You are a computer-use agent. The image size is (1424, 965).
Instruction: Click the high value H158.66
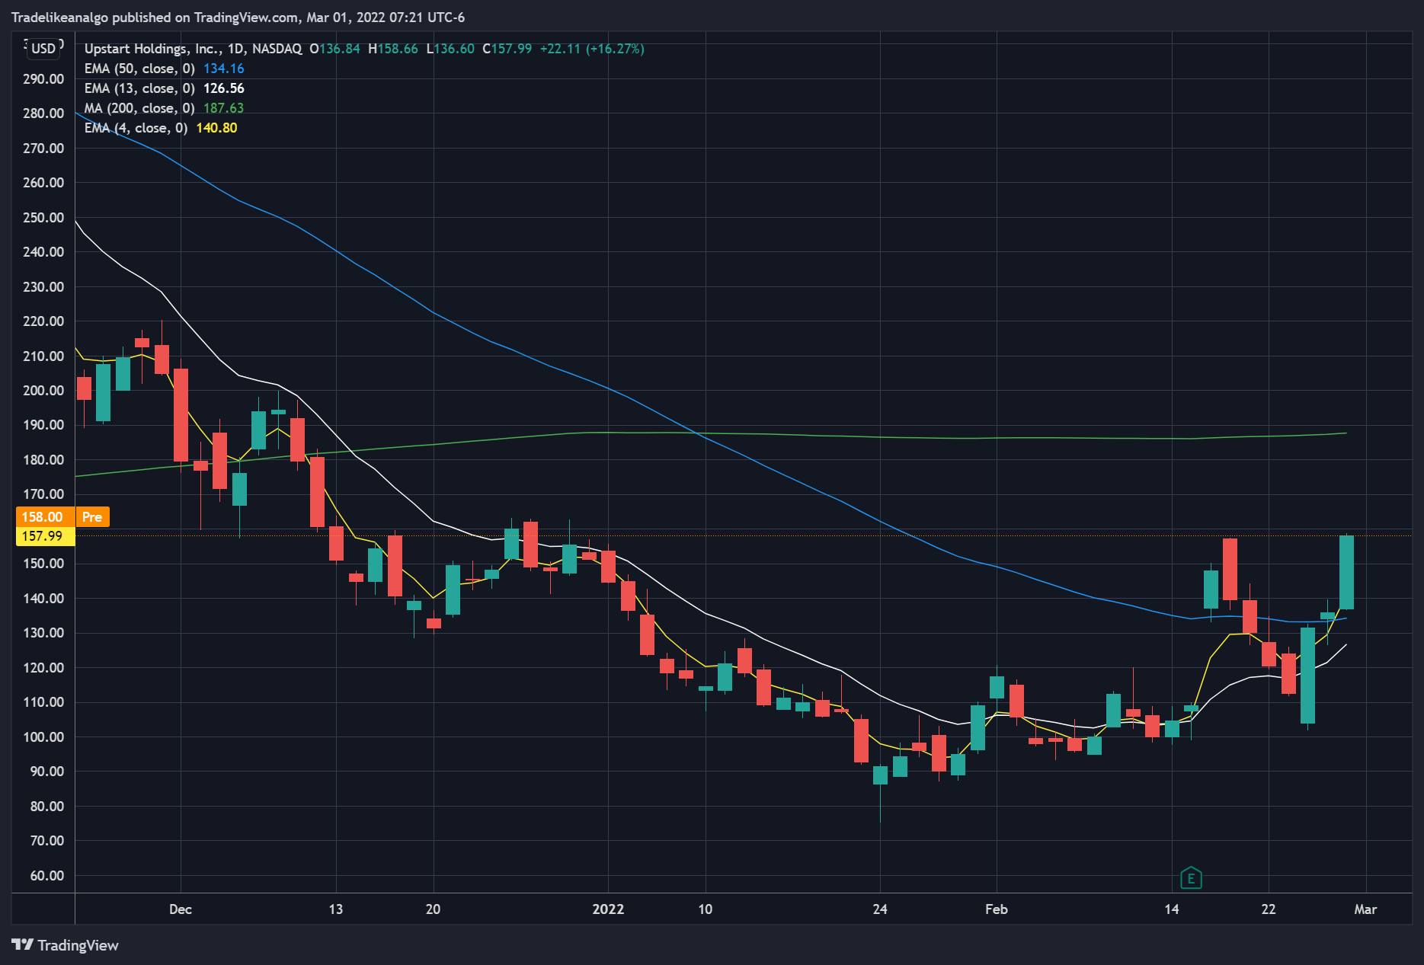click(x=393, y=49)
